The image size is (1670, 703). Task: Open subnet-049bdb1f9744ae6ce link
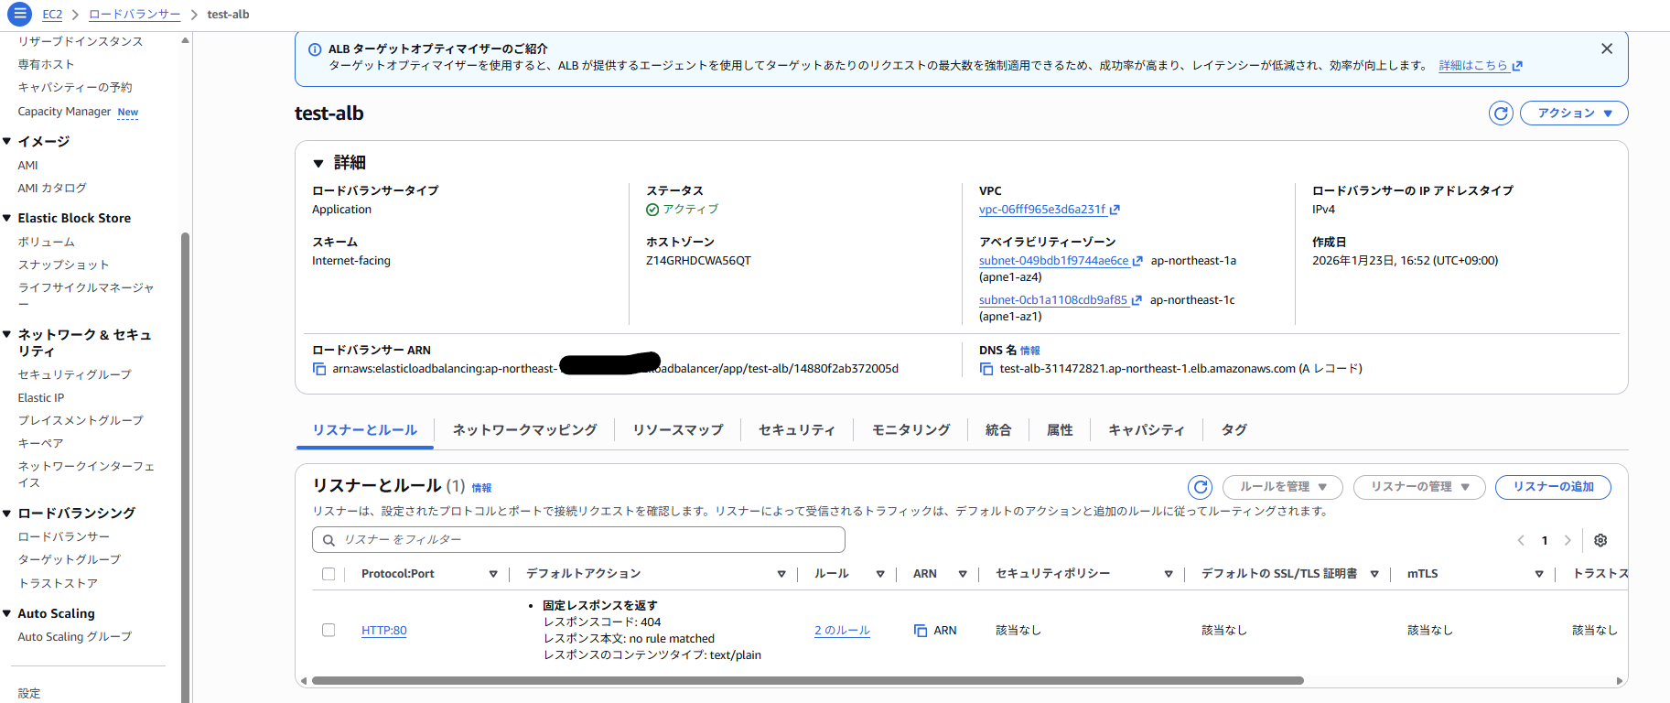click(1060, 261)
